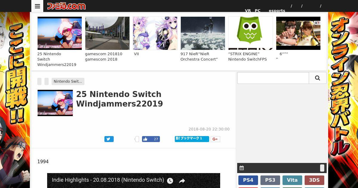
Task: Open the esports category in top nav
Action: 277,10
